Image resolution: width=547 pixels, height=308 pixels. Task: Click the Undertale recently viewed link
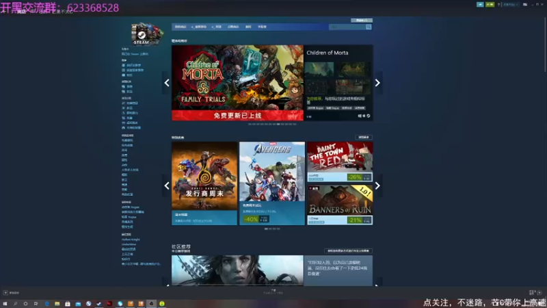coord(129,244)
